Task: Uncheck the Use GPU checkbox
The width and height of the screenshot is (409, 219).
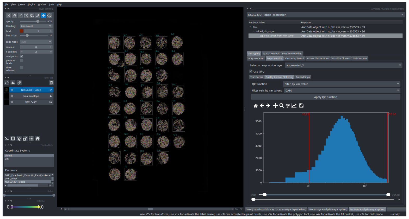Action: coord(251,71)
